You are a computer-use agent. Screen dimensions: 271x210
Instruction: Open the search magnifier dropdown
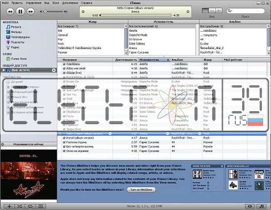click(230, 11)
